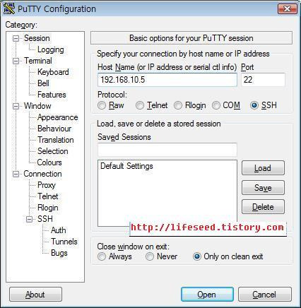Choose the SSH protocol radio button
This screenshot has height=308, width=301.
click(x=254, y=105)
